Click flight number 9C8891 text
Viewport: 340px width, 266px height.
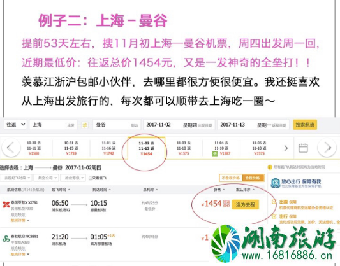point(32,236)
